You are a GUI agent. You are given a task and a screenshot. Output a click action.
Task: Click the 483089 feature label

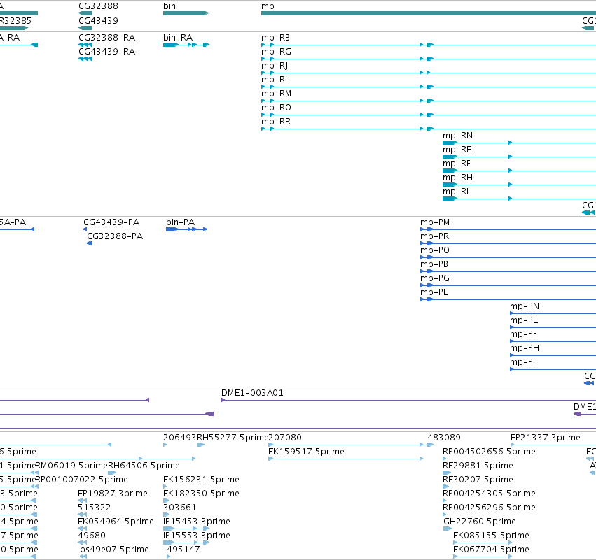[444, 438]
